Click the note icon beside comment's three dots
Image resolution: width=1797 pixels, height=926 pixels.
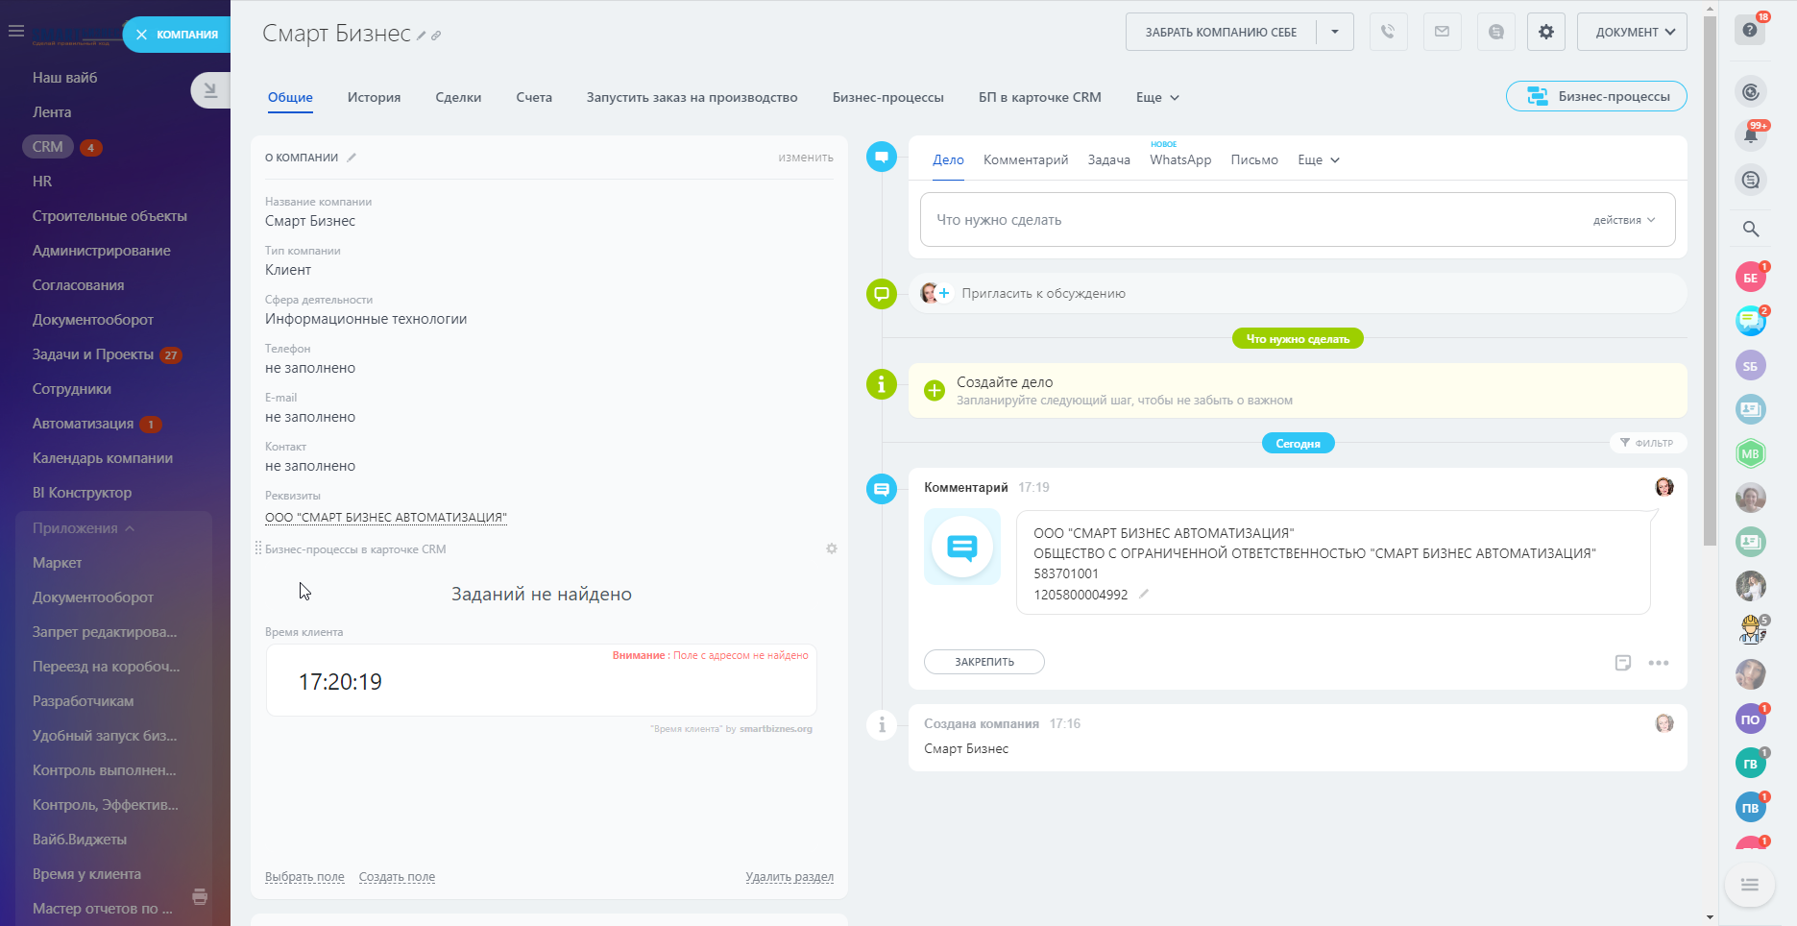point(1623,662)
